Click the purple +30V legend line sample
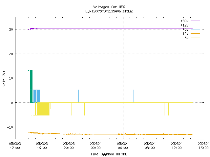Screen dimensions: 210x157 (x=195, y=21)
